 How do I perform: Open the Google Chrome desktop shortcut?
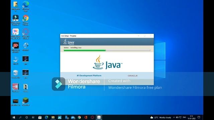tap(25, 20)
